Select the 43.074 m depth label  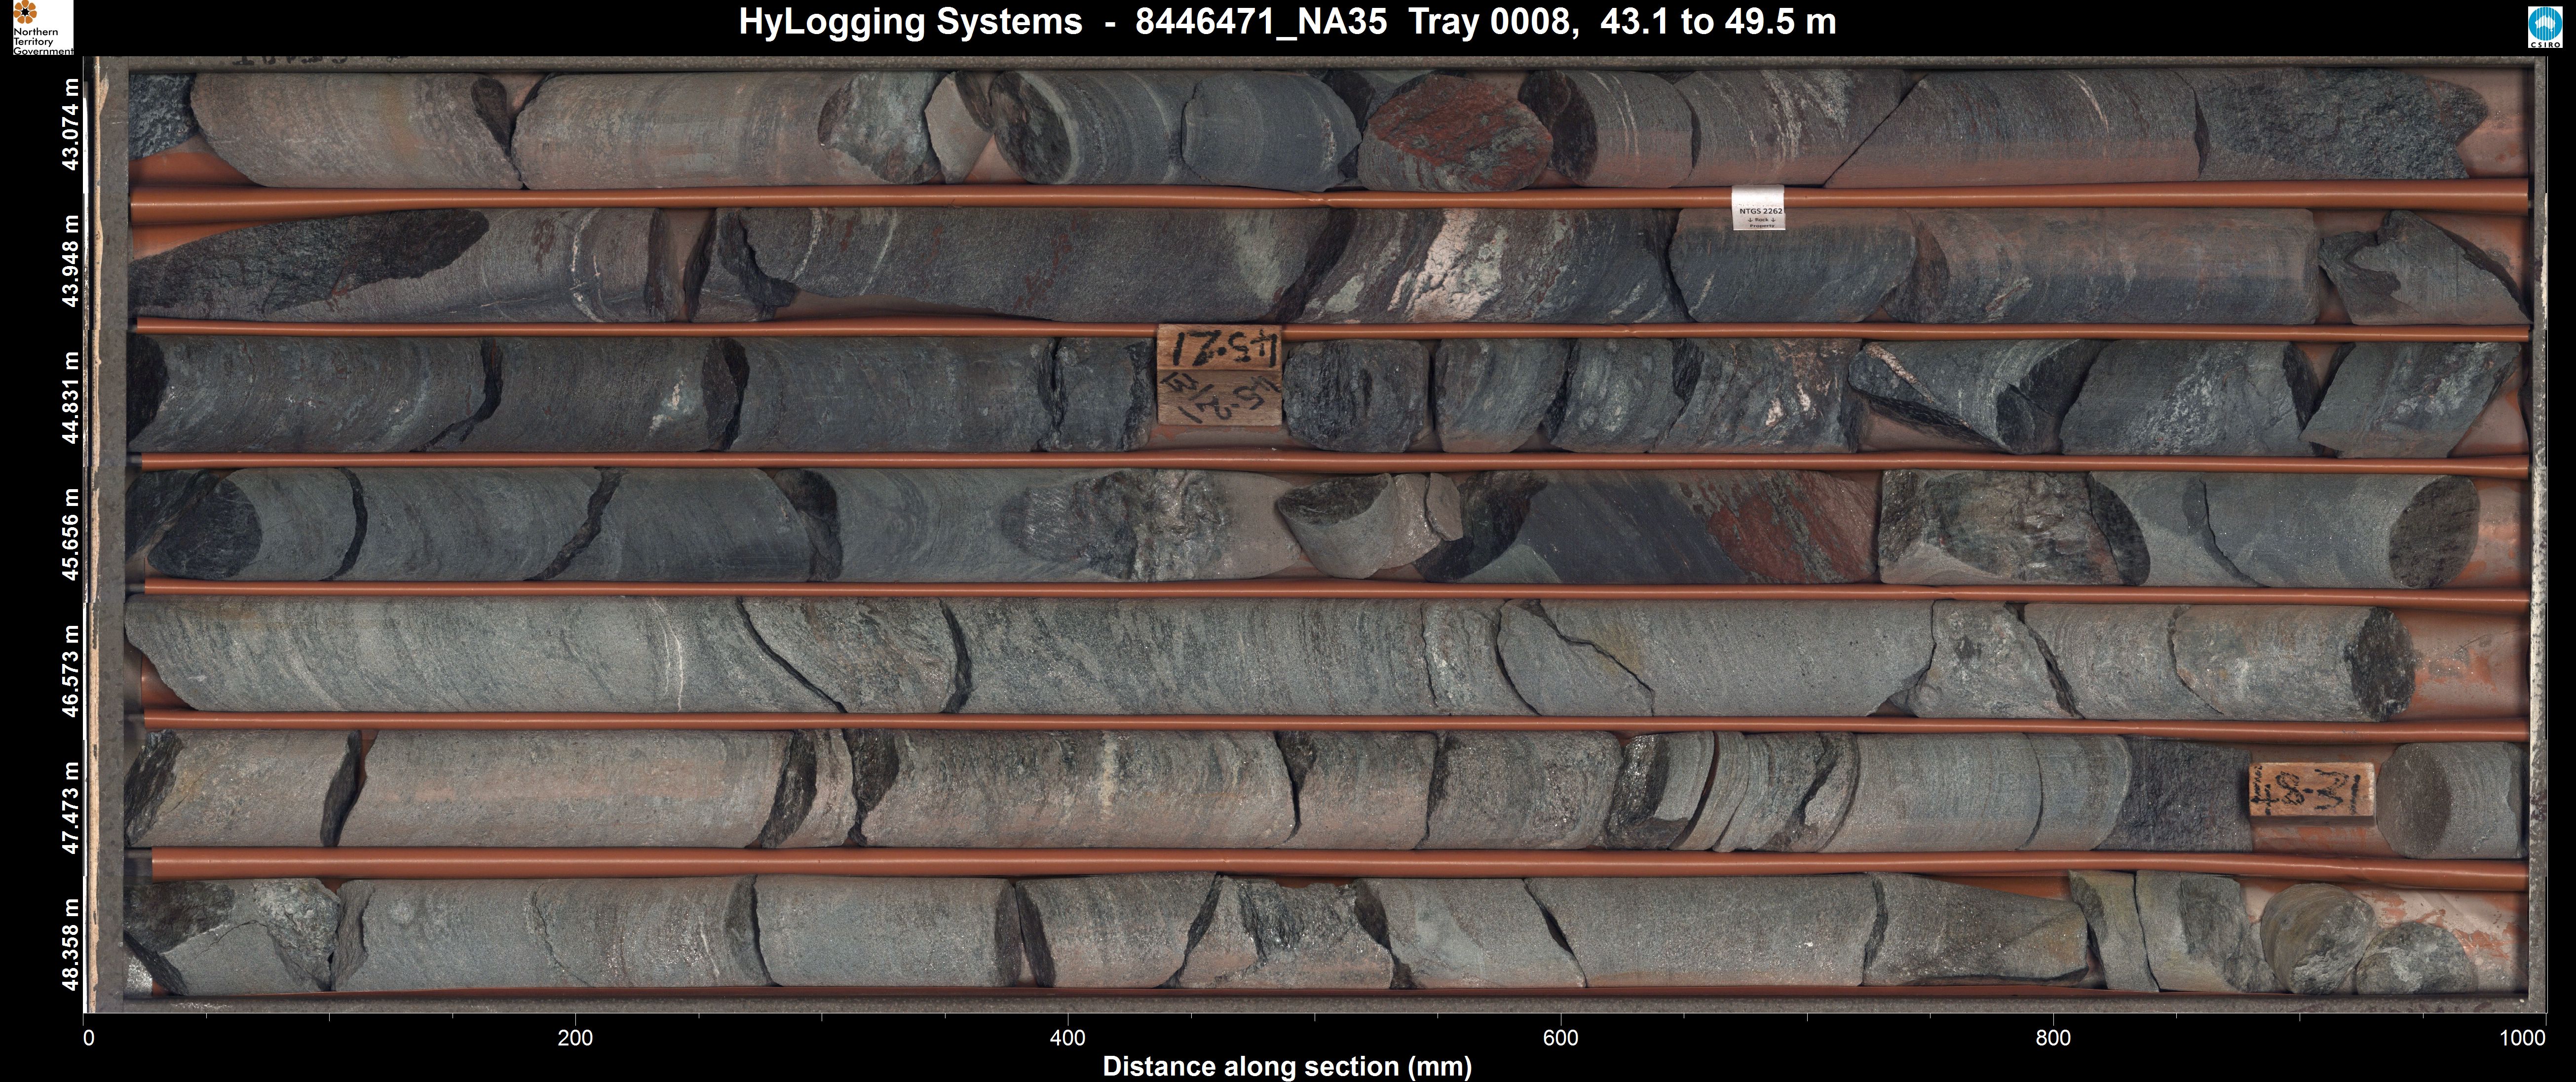click(70, 125)
